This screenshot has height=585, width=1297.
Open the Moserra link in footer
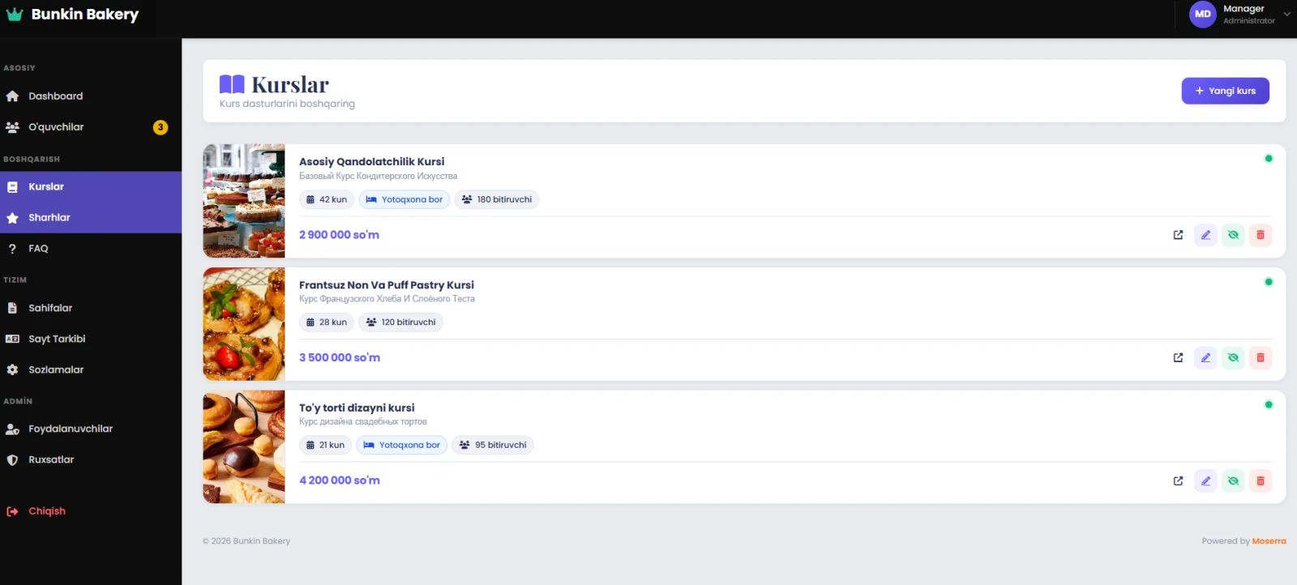click(x=1269, y=541)
